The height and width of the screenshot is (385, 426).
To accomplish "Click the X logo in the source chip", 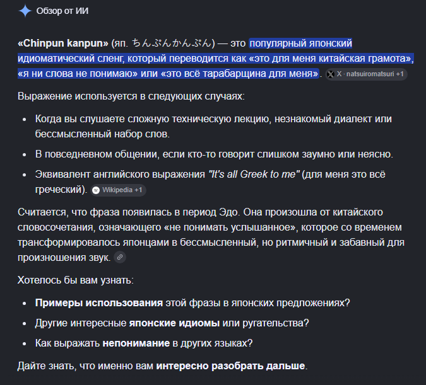I will (x=331, y=74).
